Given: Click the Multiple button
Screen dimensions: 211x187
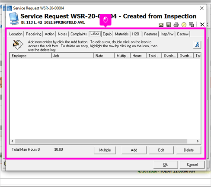Looking at the screenshot, I should click(105, 150).
